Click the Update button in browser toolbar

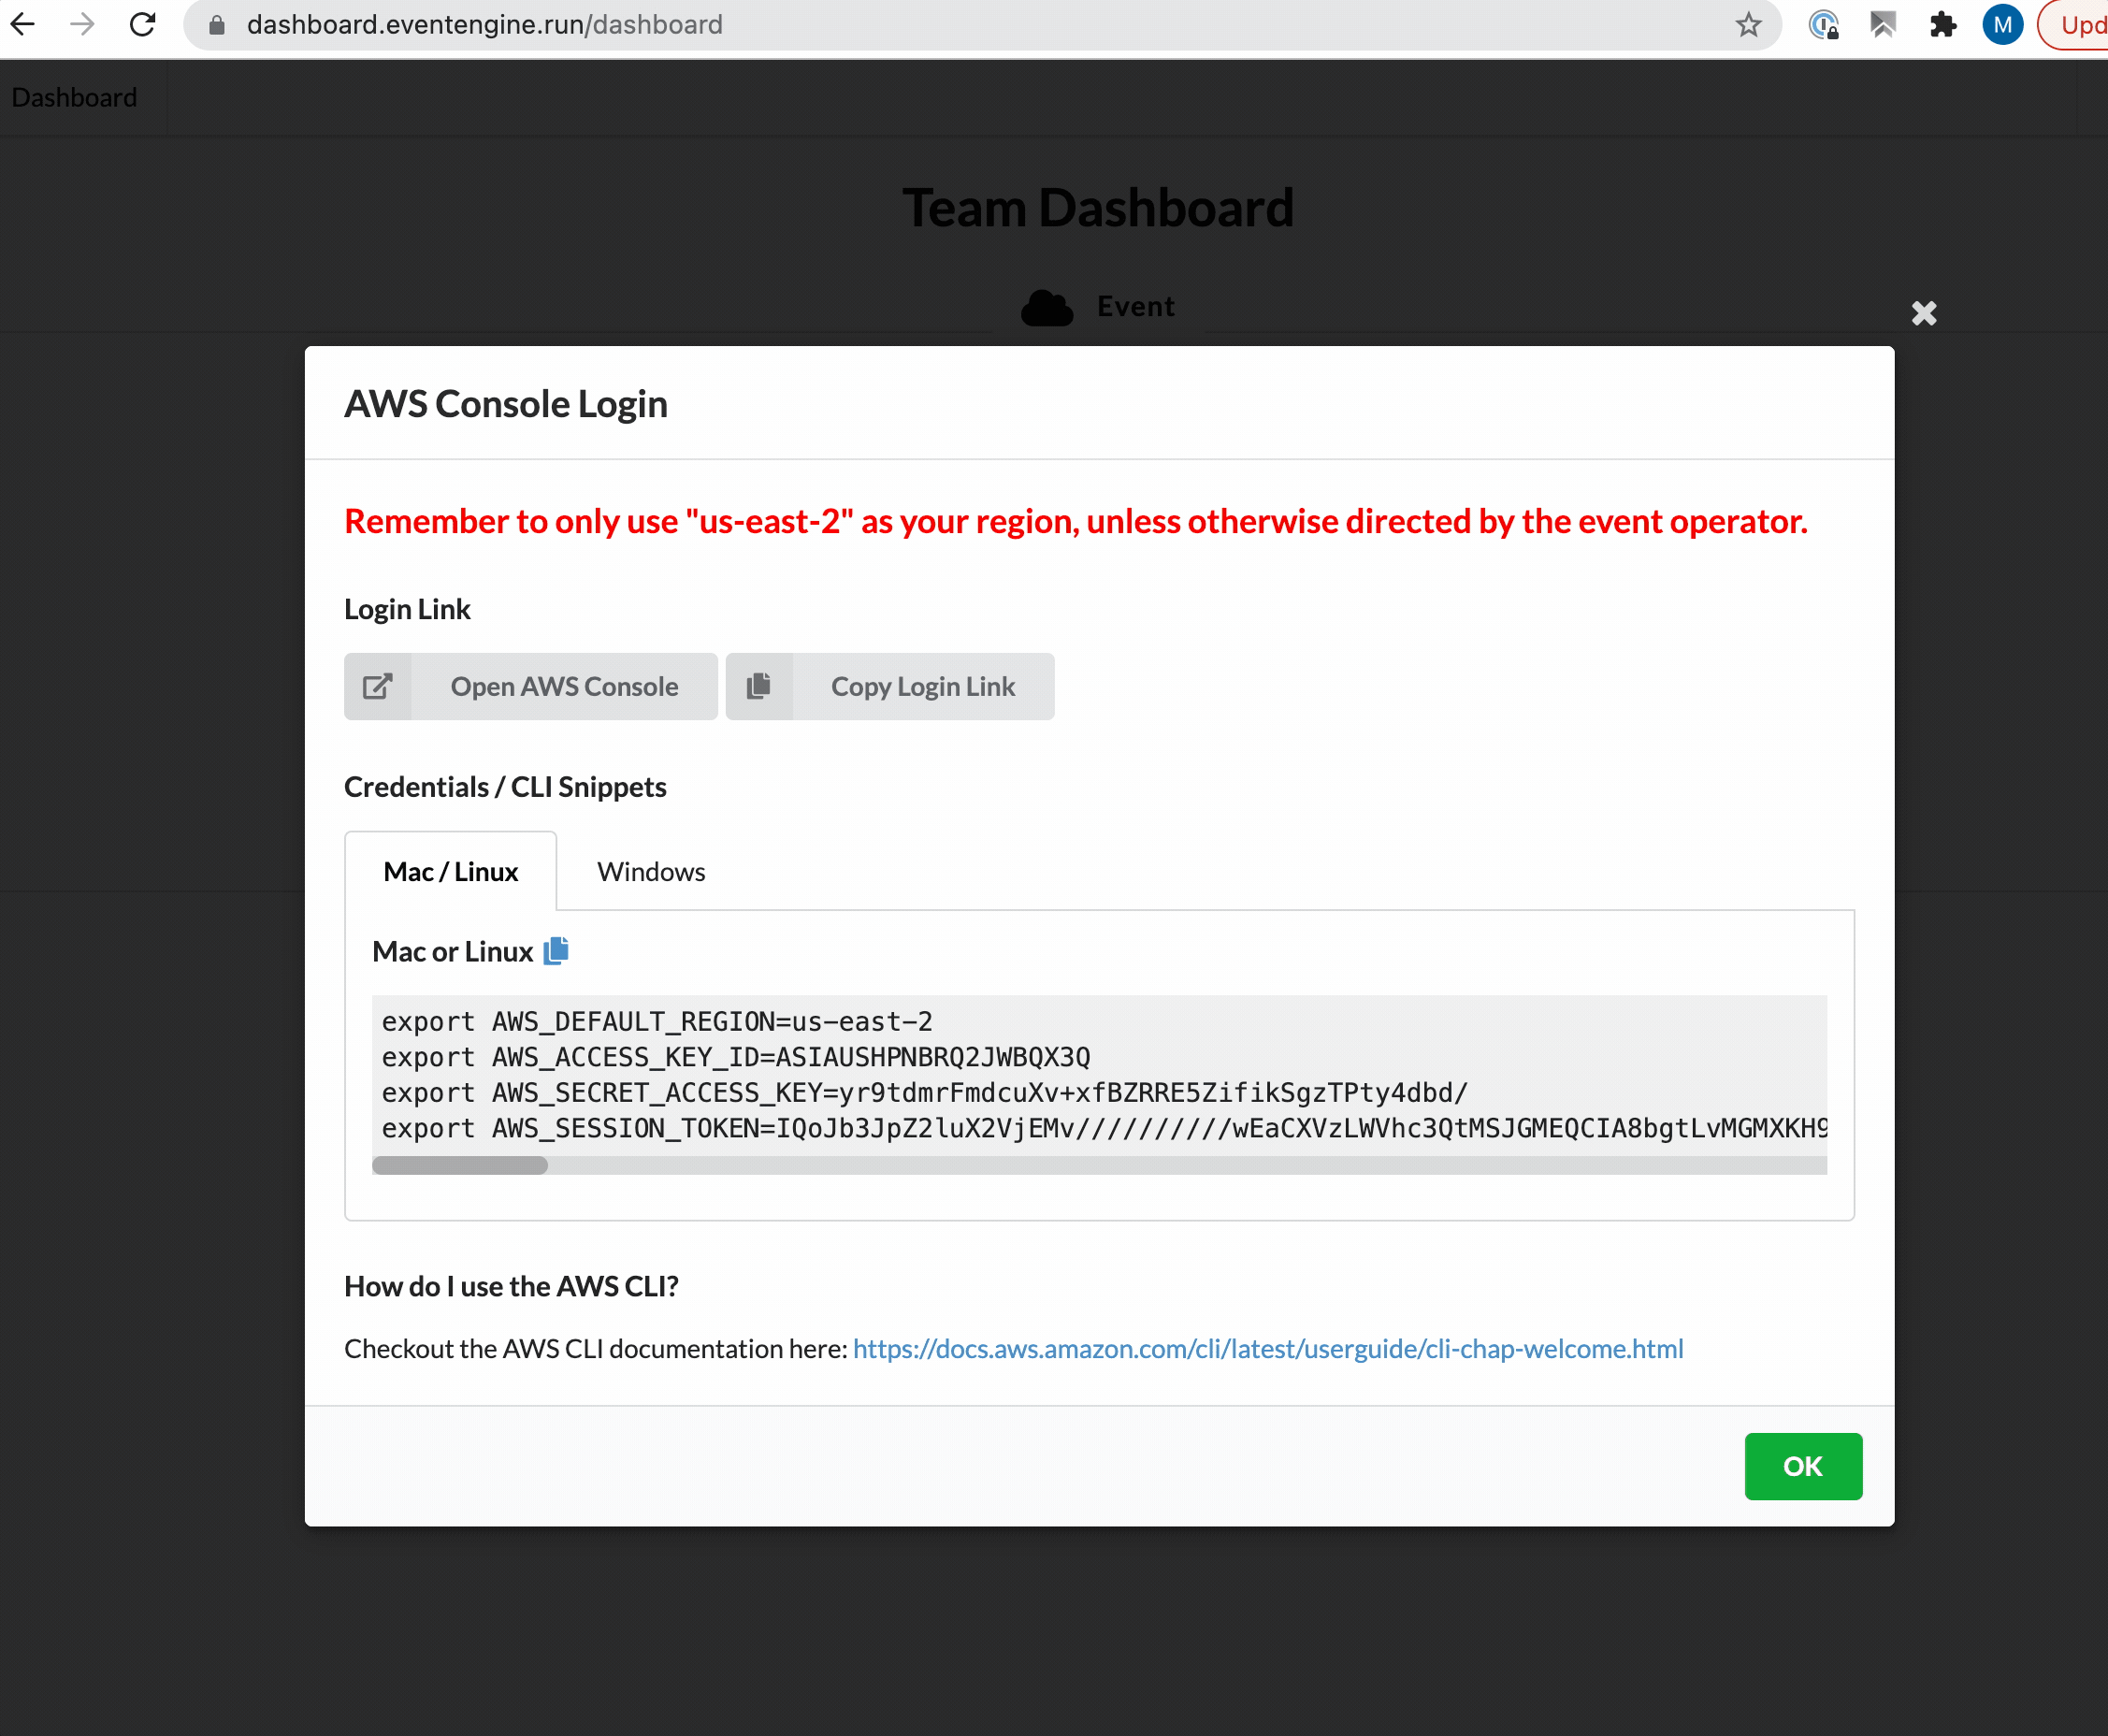pyautogui.click(x=2075, y=25)
